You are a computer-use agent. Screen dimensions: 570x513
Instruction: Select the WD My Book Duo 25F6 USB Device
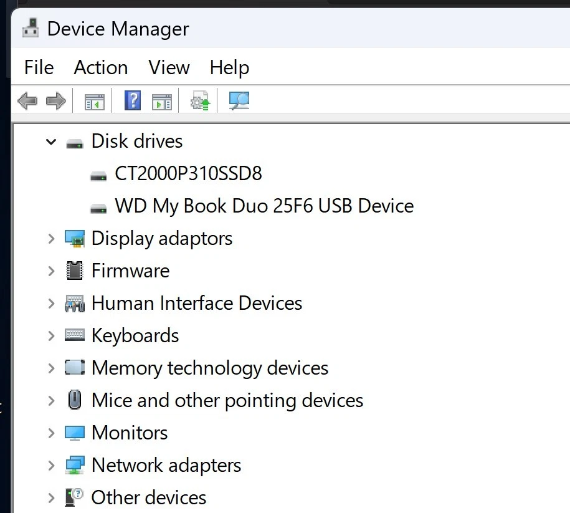pos(264,206)
